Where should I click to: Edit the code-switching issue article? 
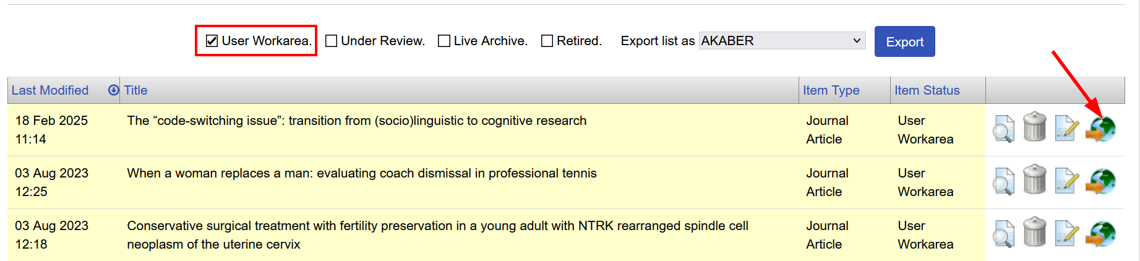click(x=1067, y=128)
